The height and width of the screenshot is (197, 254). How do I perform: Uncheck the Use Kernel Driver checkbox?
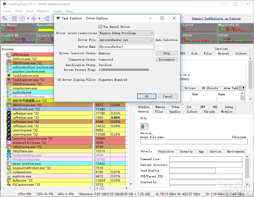(x=100, y=27)
